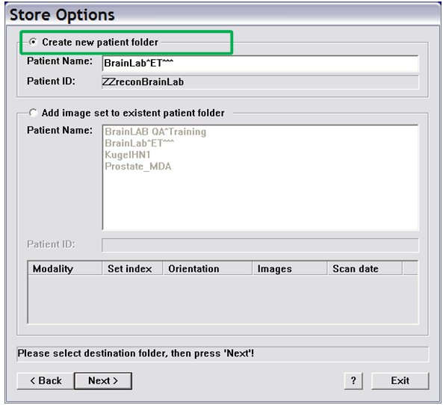The image size is (443, 405).
Task: Click the Orientation column header
Action: tap(208, 268)
